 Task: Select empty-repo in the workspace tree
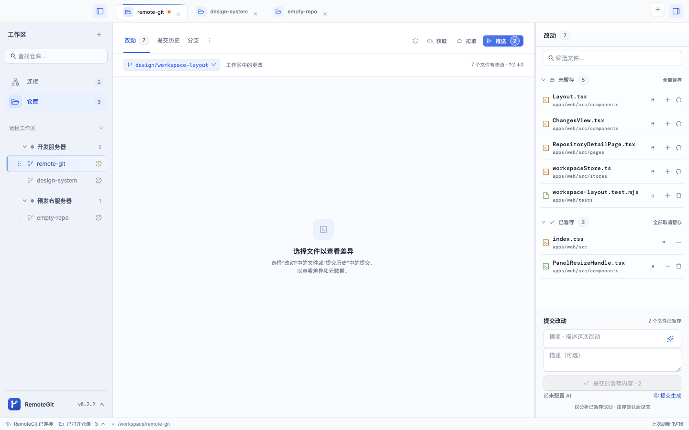(56, 218)
